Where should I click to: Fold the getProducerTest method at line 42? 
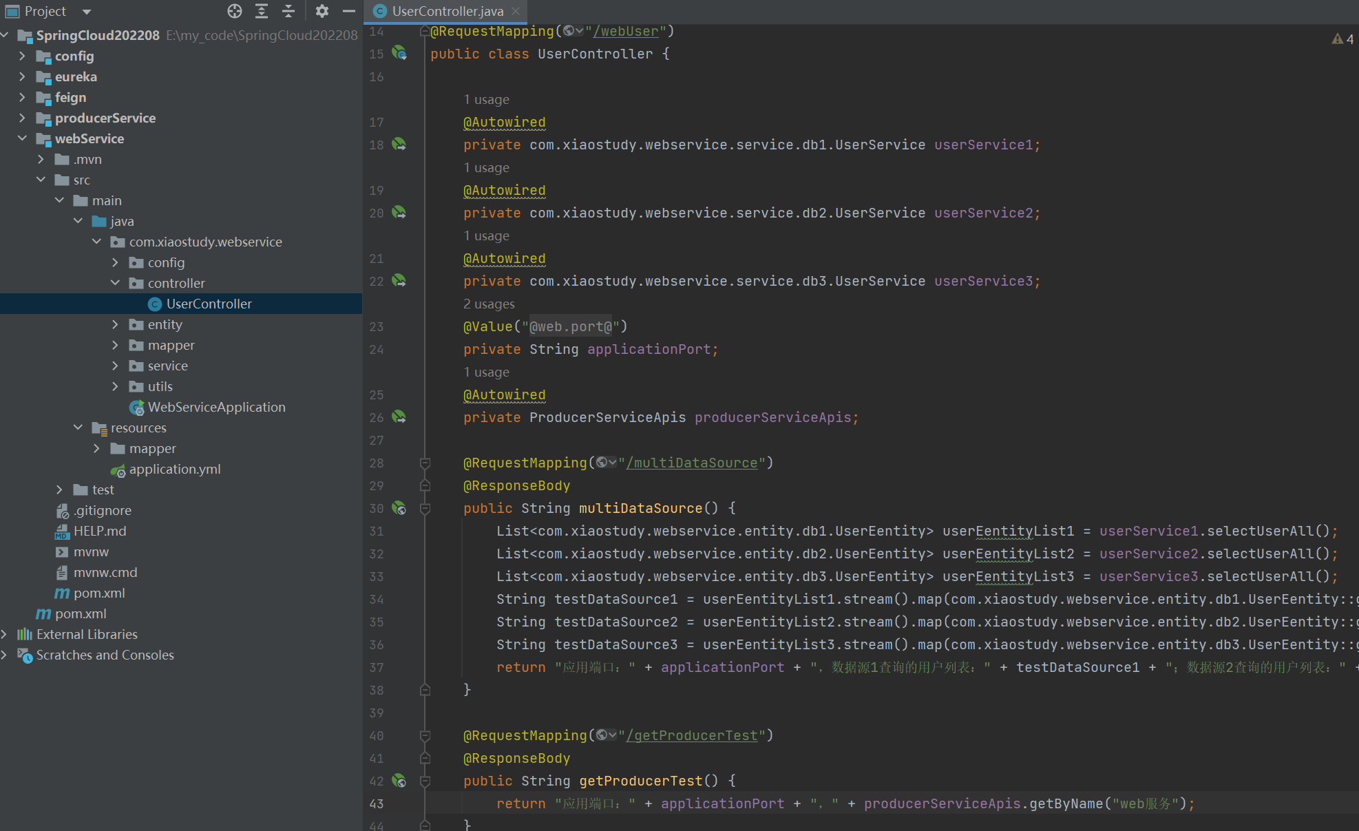pyautogui.click(x=425, y=781)
